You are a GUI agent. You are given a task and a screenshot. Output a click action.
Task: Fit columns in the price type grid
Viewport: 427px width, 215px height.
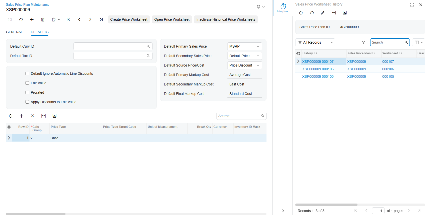tap(43, 116)
